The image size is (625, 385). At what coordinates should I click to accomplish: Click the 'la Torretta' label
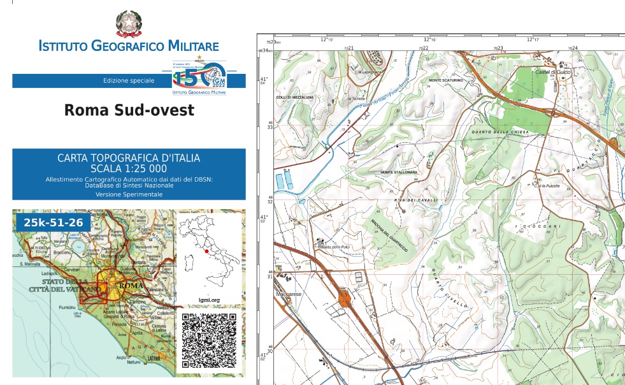coord(356,99)
